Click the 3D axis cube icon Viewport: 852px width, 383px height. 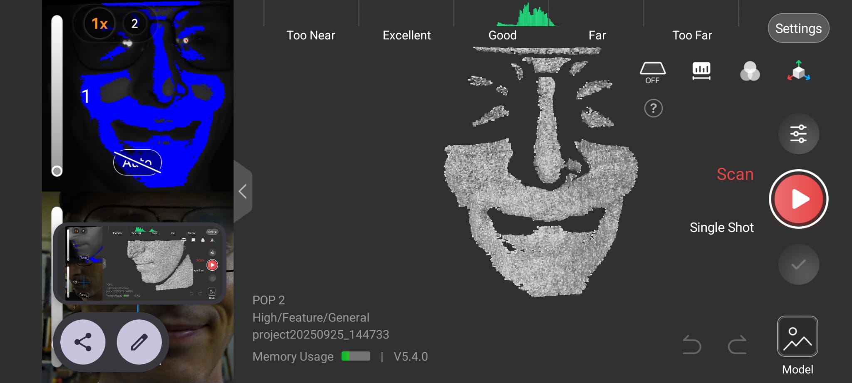pyautogui.click(x=798, y=71)
